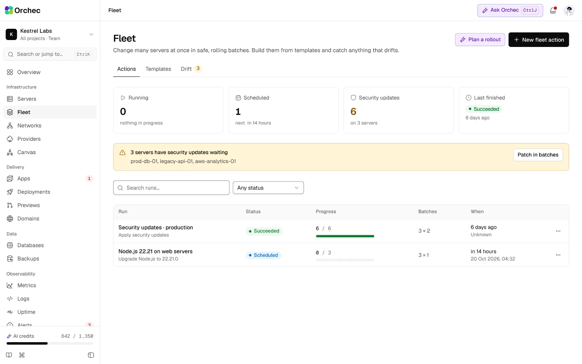Start a New fleet action
The width and height of the screenshot is (582, 364).
539,40
